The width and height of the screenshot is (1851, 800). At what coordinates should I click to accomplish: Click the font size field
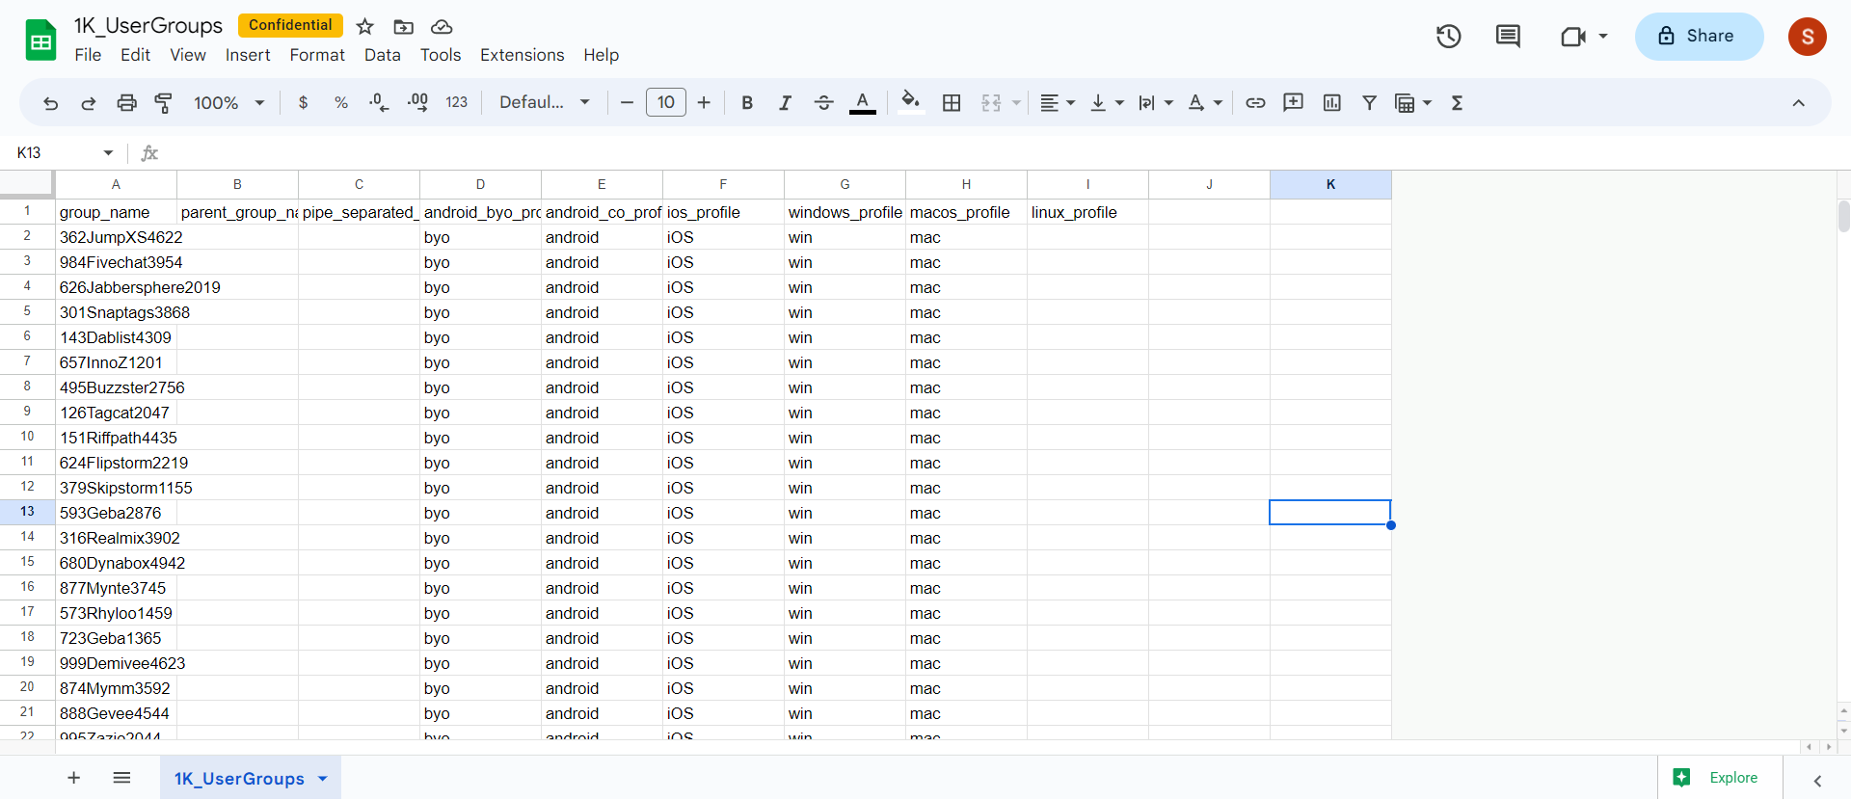coord(666,102)
